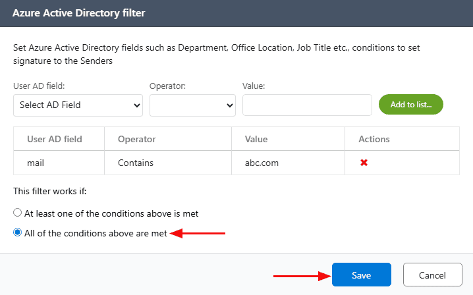Cancel the filter dialog
The image size is (473, 295).
point(433,275)
